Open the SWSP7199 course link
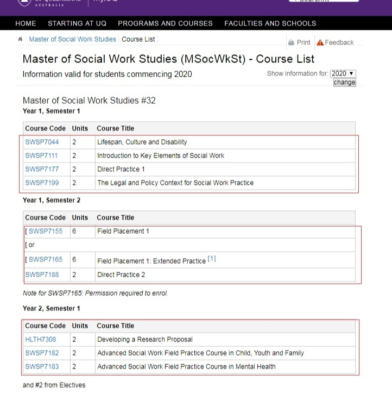This screenshot has width=392, height=393. pyautogui.click(x=42, y=183)
